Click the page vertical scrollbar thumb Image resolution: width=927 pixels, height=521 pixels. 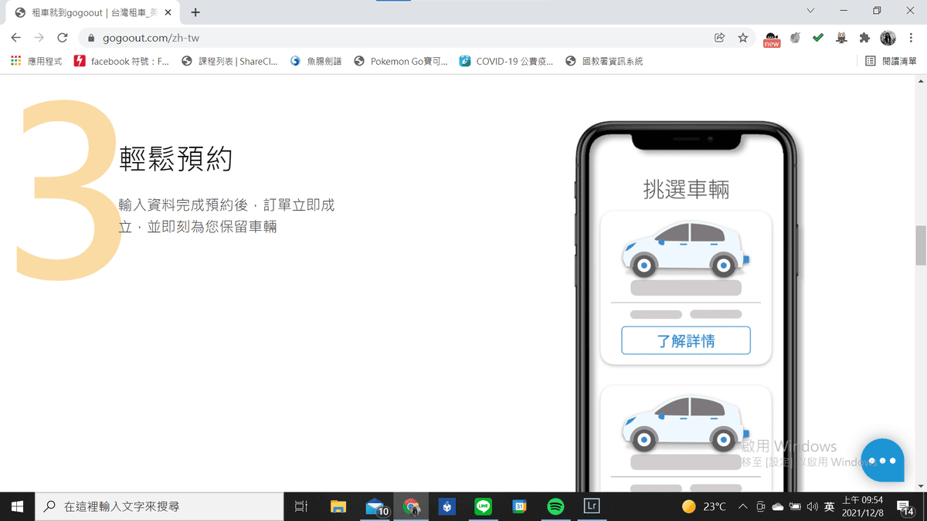(920, 245)
